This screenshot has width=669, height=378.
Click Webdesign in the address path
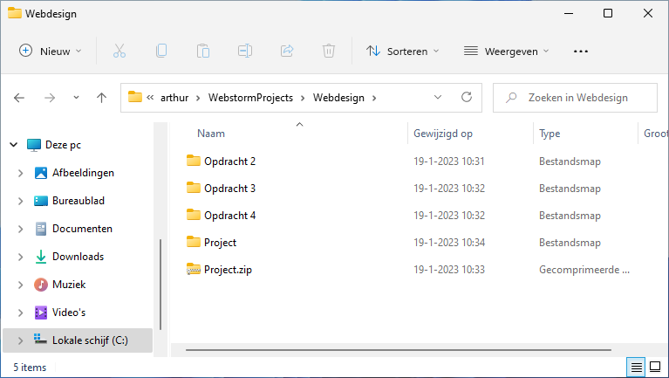[x=338, y=98]
